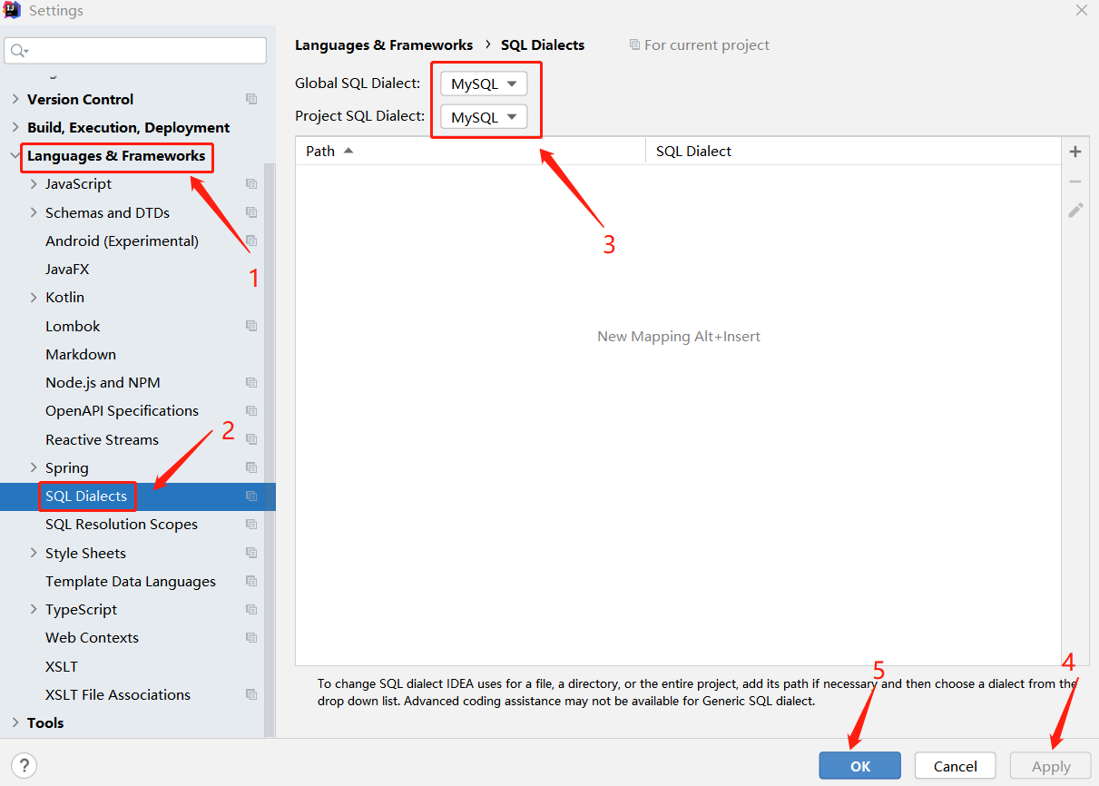
Task: Open the Project SQL Dialect dropdown
Action: (484, 117)
